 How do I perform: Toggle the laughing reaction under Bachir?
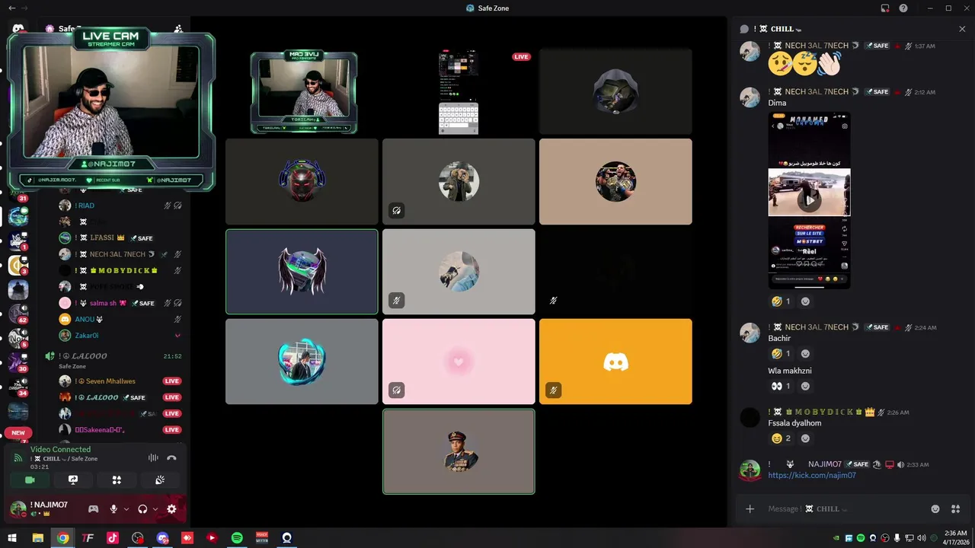tap(781, 354)
